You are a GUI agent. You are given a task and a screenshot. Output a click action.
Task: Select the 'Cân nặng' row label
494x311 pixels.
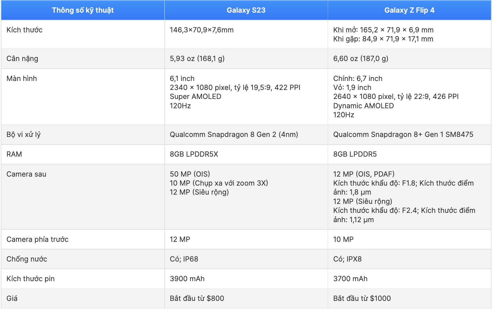[x=22, y=58]
